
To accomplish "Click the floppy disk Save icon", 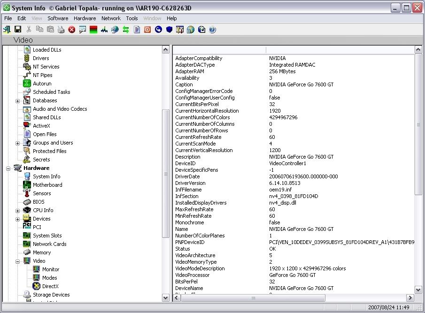I will pyautogui.click(x=18, y=30).
